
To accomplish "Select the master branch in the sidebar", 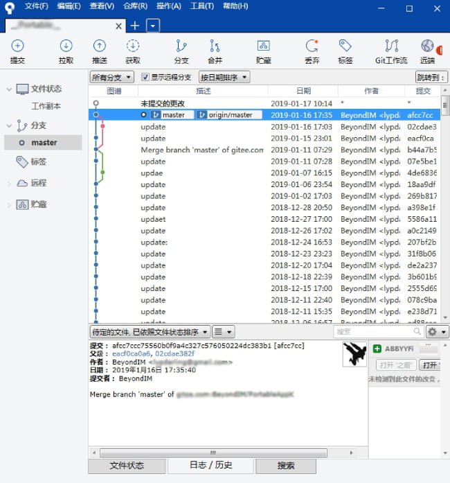I will click(x=44, y=143).
